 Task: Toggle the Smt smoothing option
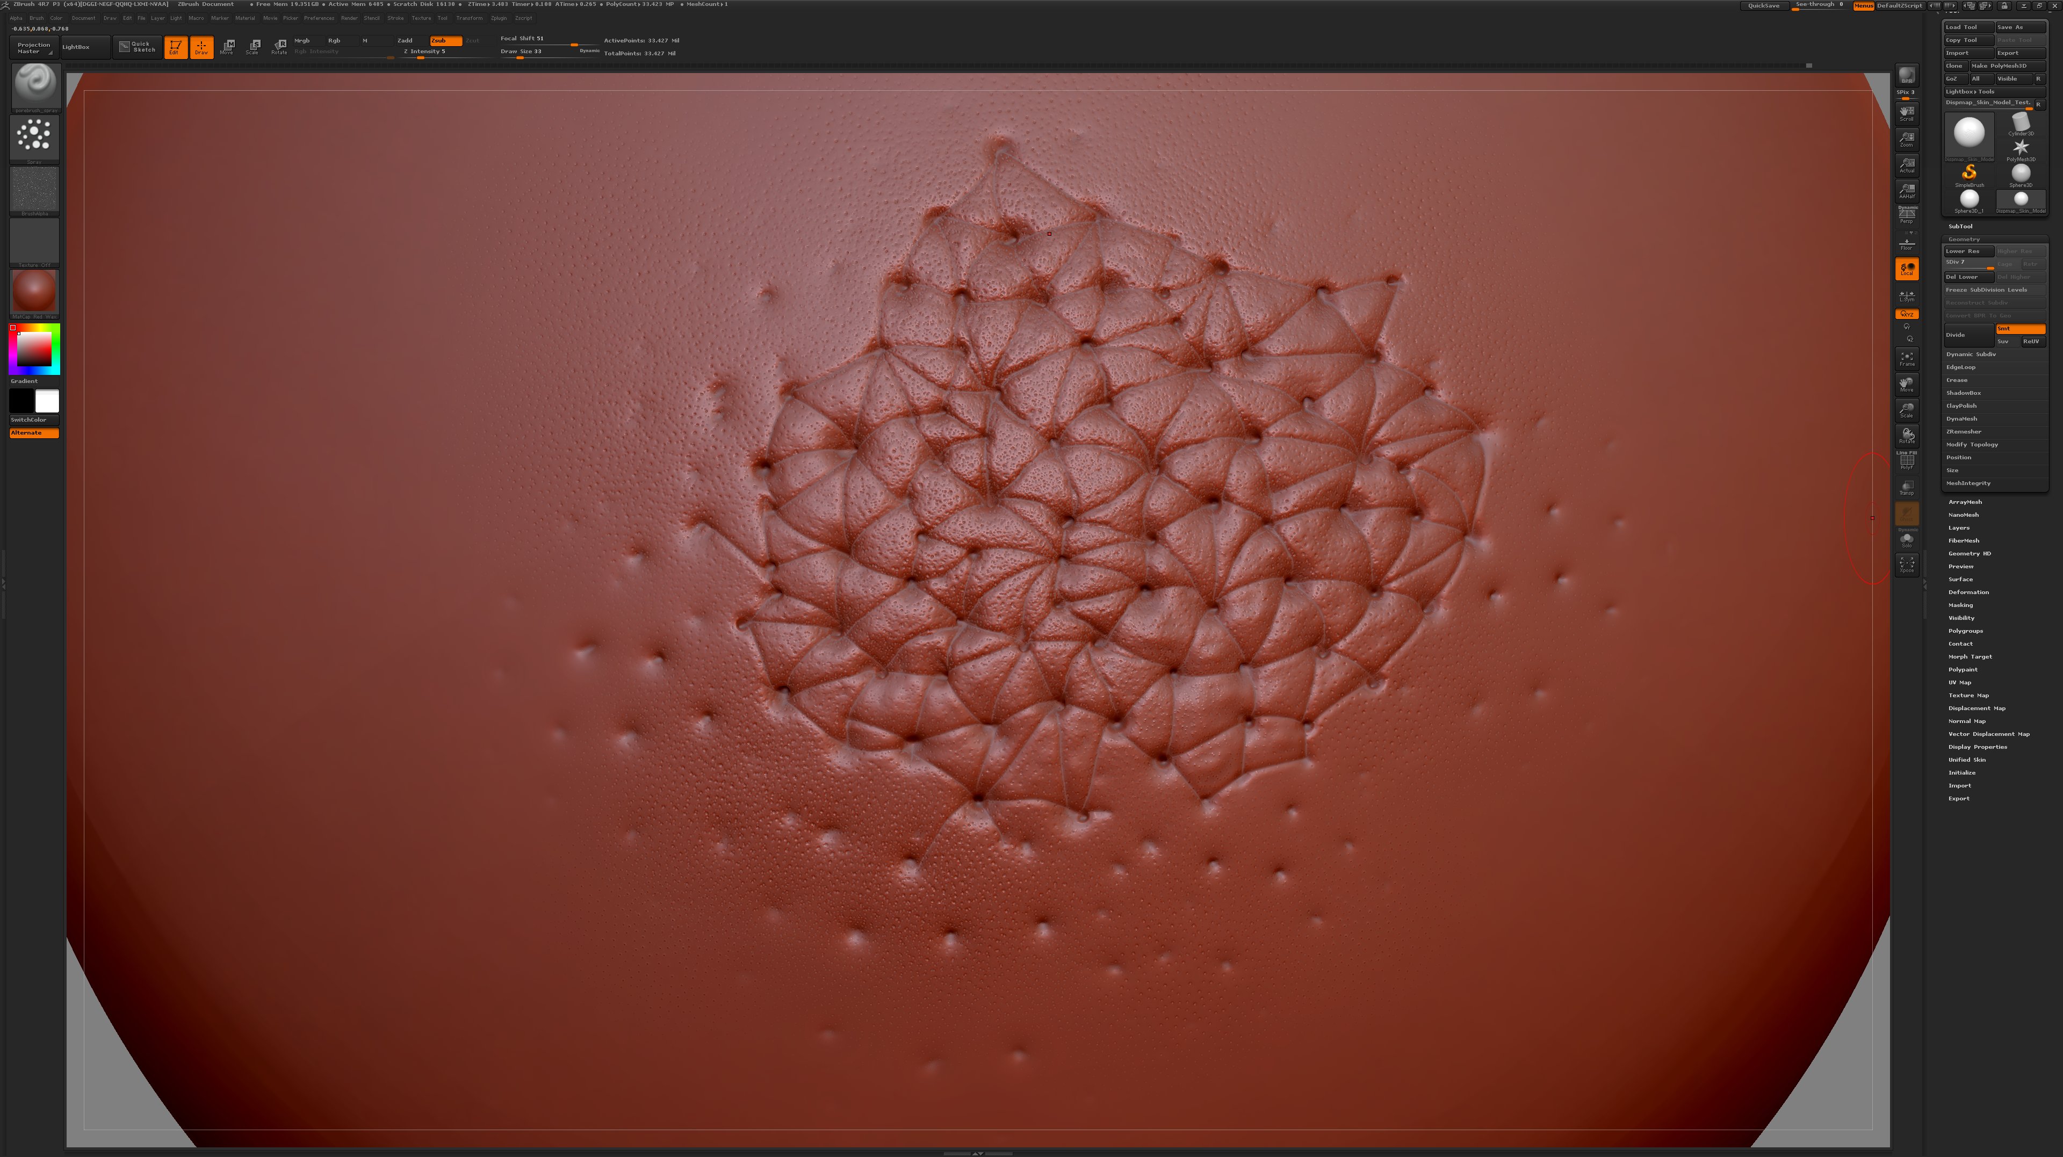[2021, 328]
